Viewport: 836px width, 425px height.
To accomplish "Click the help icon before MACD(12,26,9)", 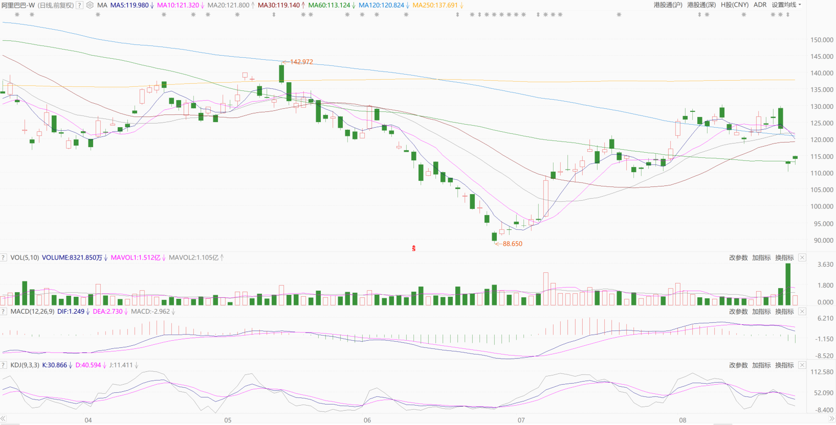I will [x=4, y=312].
